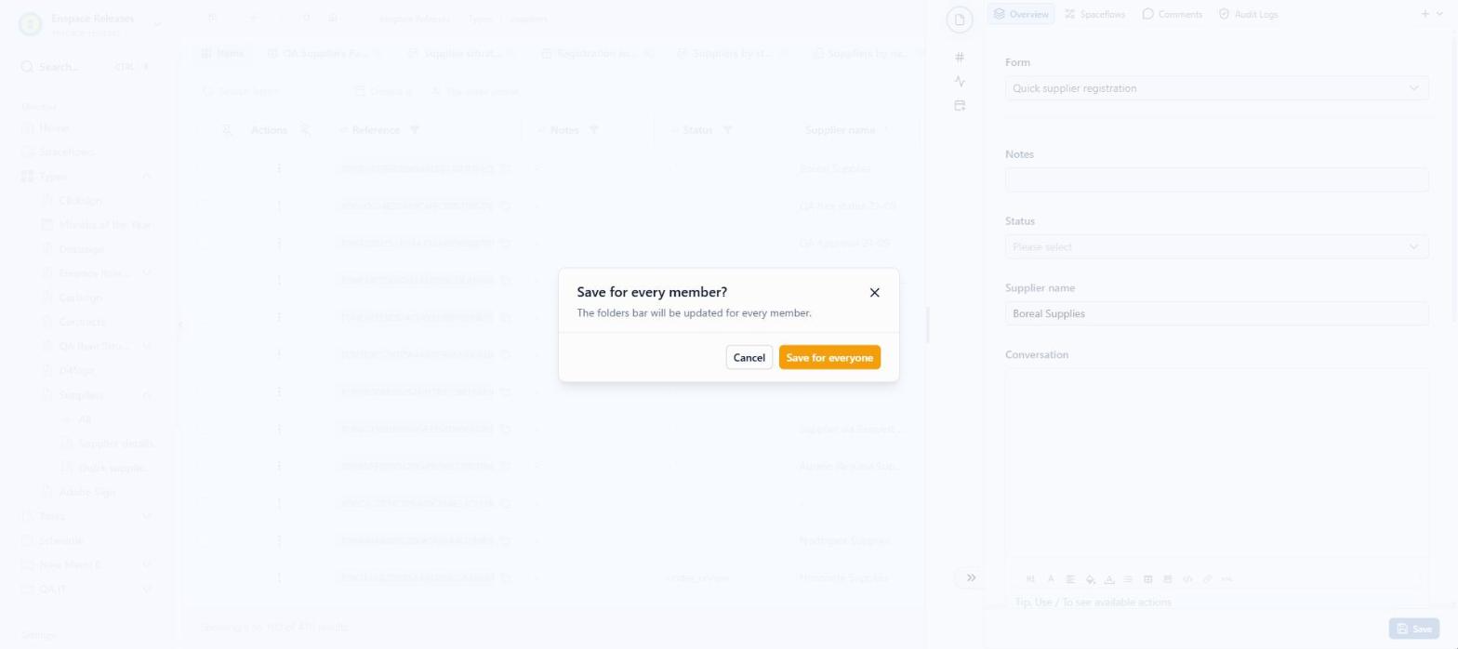Focus the Notes input field
This screenshot has height=649, width=1458.
point(1216,180)
